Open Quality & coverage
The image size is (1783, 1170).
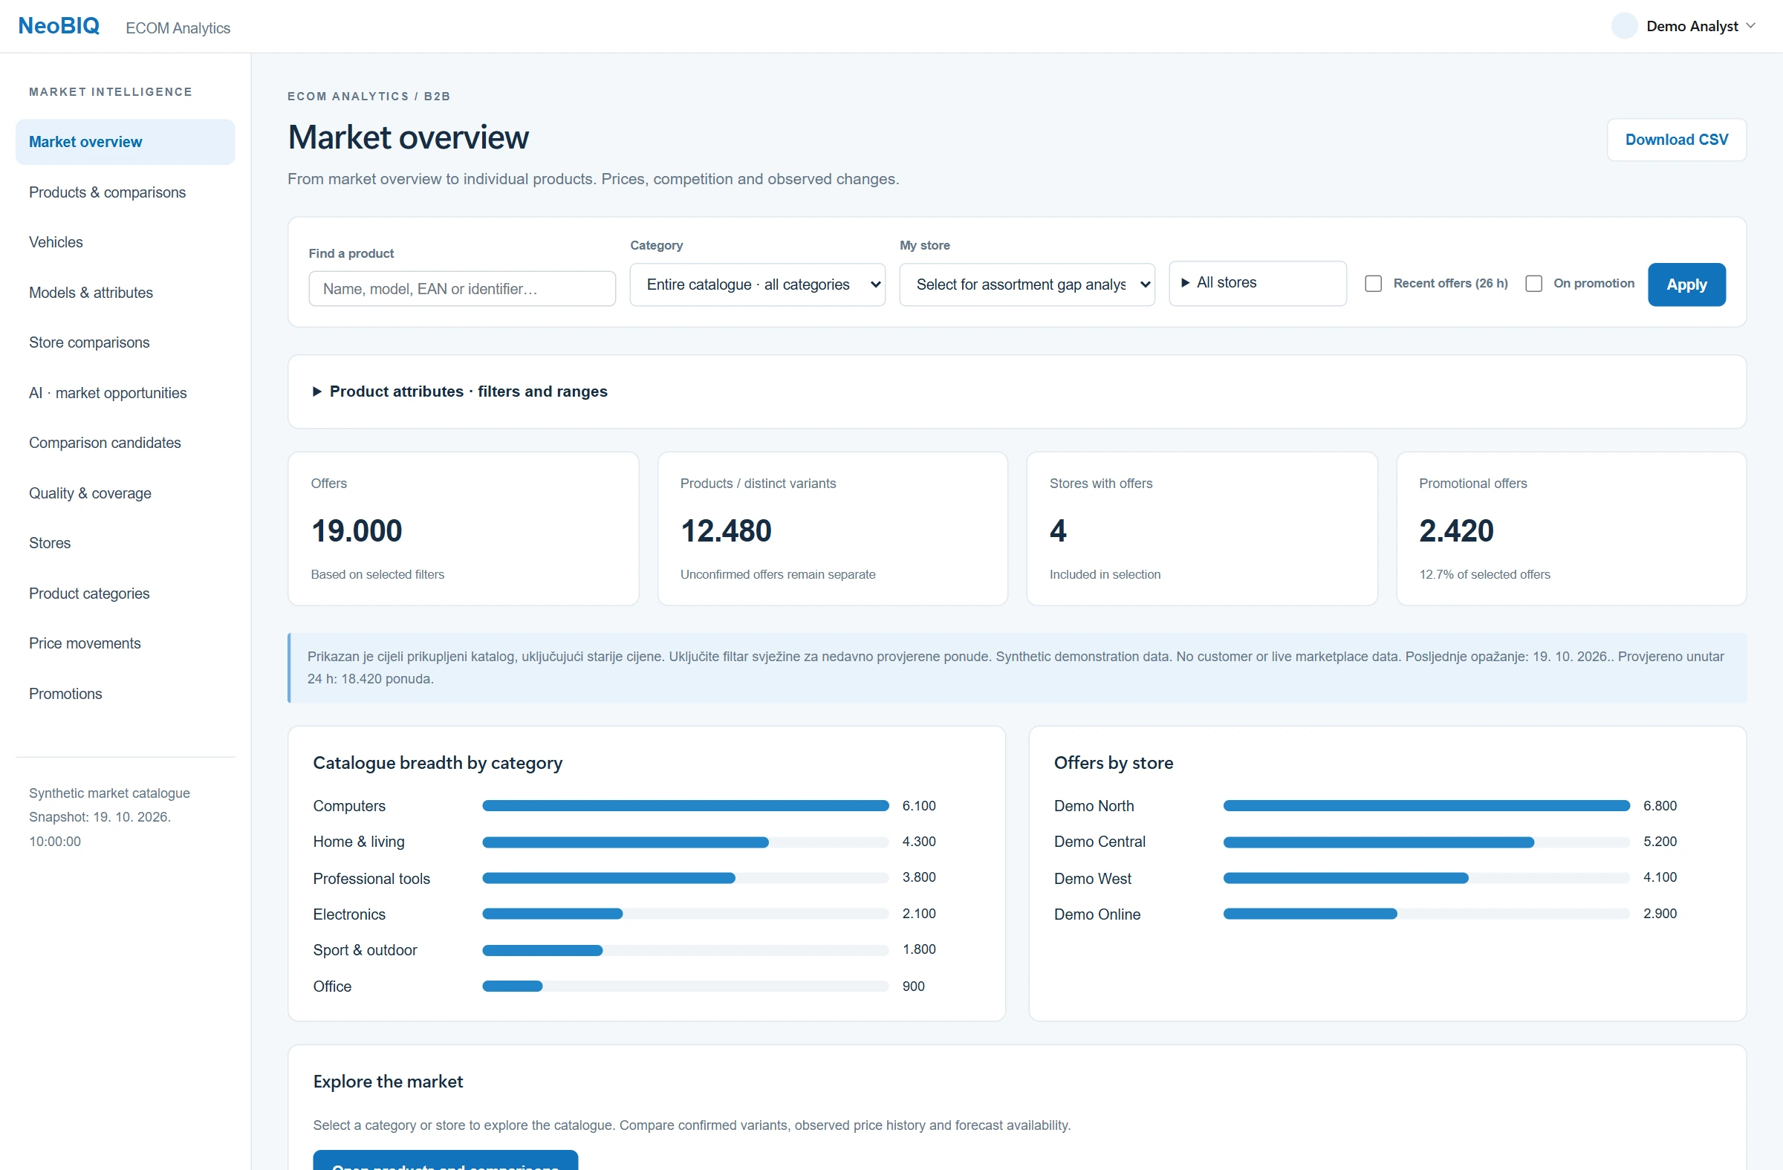tap(125, 493)
